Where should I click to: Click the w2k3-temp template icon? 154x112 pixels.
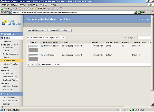(42, 55)
